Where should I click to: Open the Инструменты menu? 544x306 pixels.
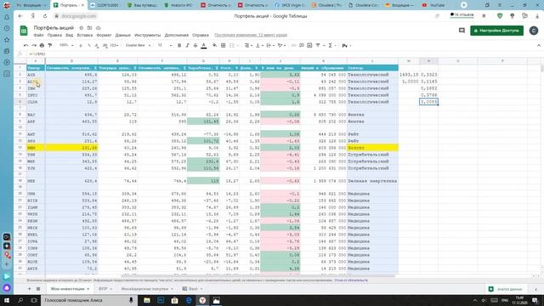click(147, 36)
